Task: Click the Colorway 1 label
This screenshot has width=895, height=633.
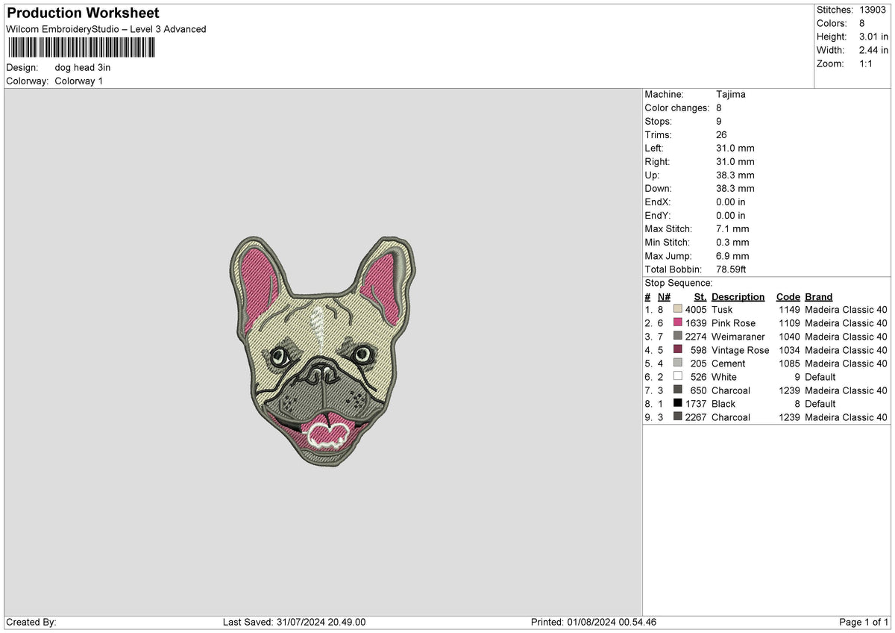Action: (x=80, y=81)
